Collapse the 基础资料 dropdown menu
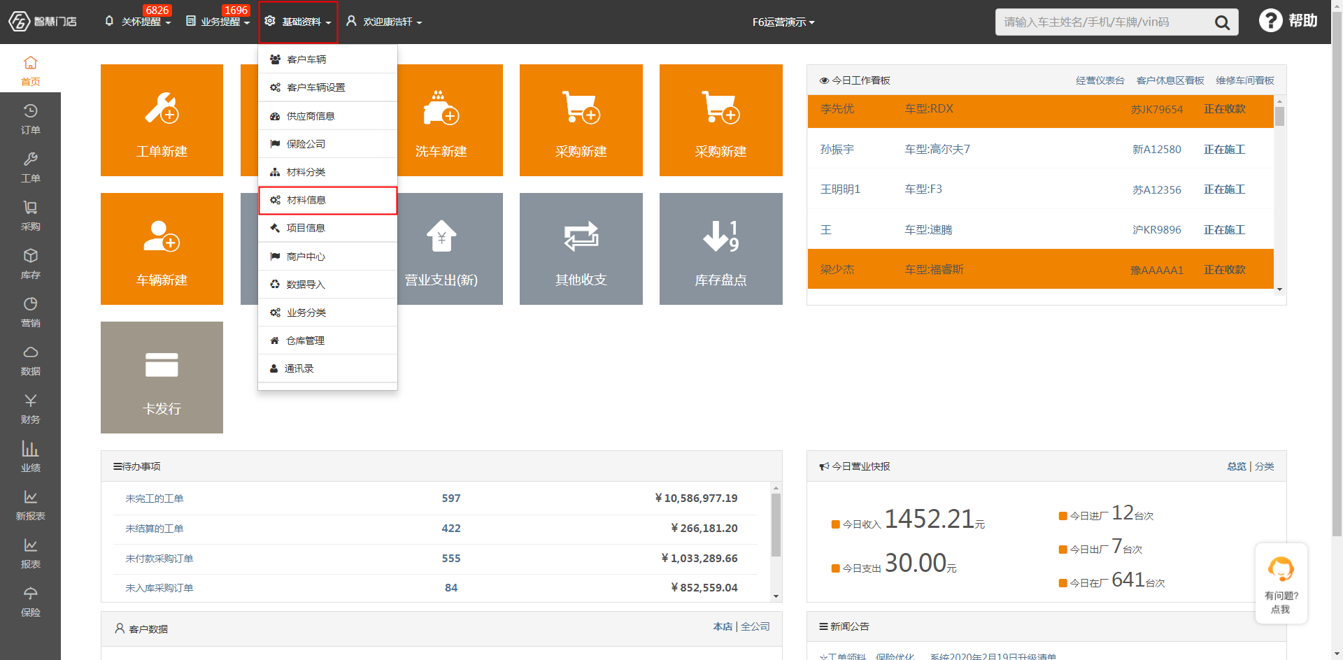1343x660 pixels. (x=298, y=22)
